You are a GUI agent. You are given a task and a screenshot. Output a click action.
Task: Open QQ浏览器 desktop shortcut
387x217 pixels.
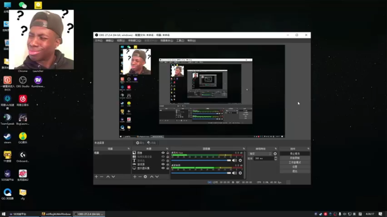coord(7,194)
